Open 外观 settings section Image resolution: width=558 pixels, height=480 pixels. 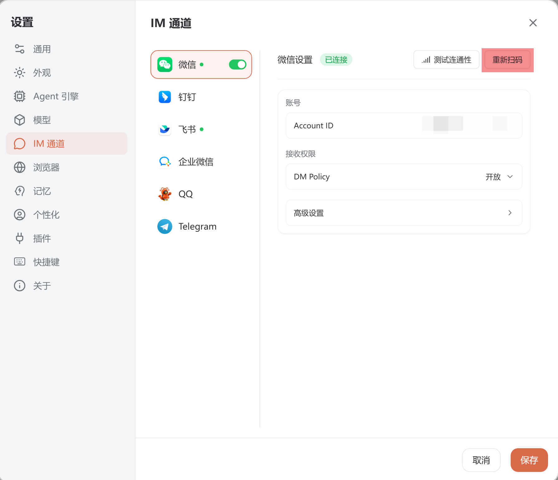(x=67, y=73)
